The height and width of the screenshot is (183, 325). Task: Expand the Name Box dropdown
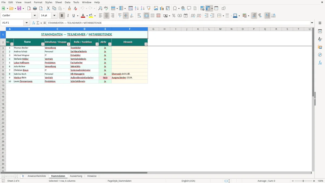click(x=27, y=23)
